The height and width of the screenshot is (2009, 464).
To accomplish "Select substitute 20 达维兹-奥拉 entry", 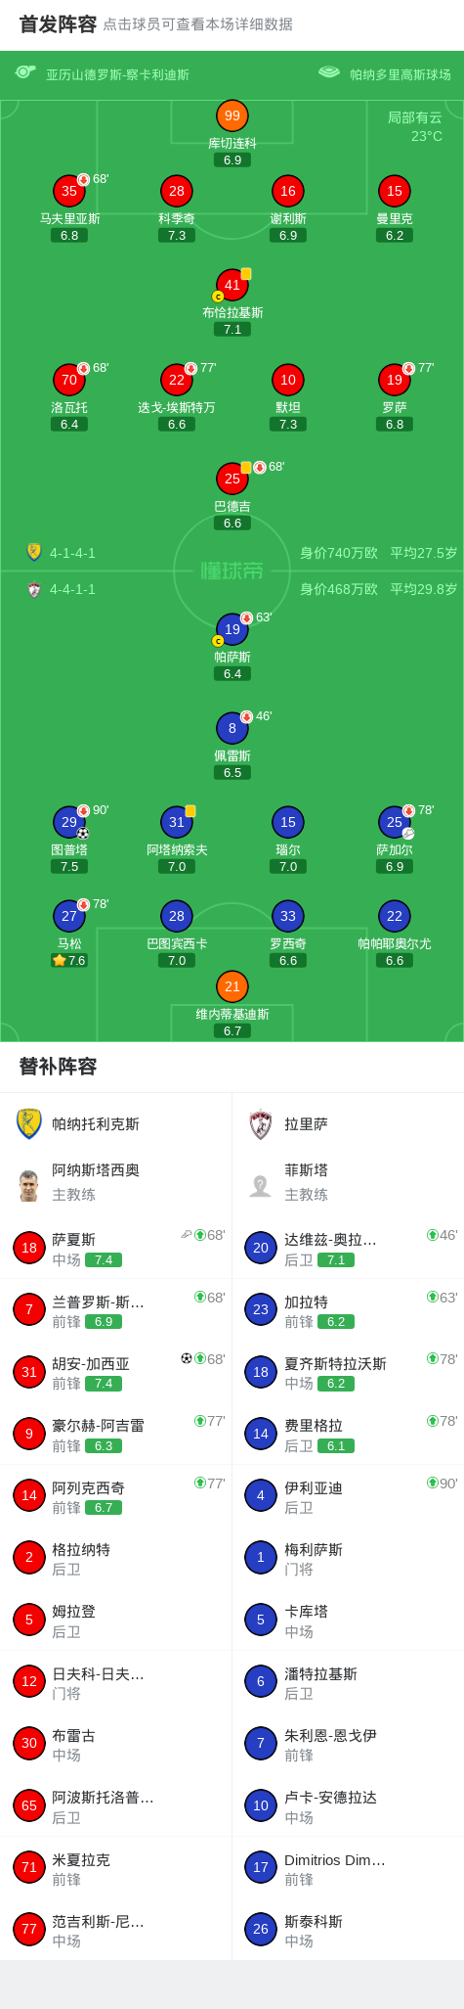I will coord(348,1248).
